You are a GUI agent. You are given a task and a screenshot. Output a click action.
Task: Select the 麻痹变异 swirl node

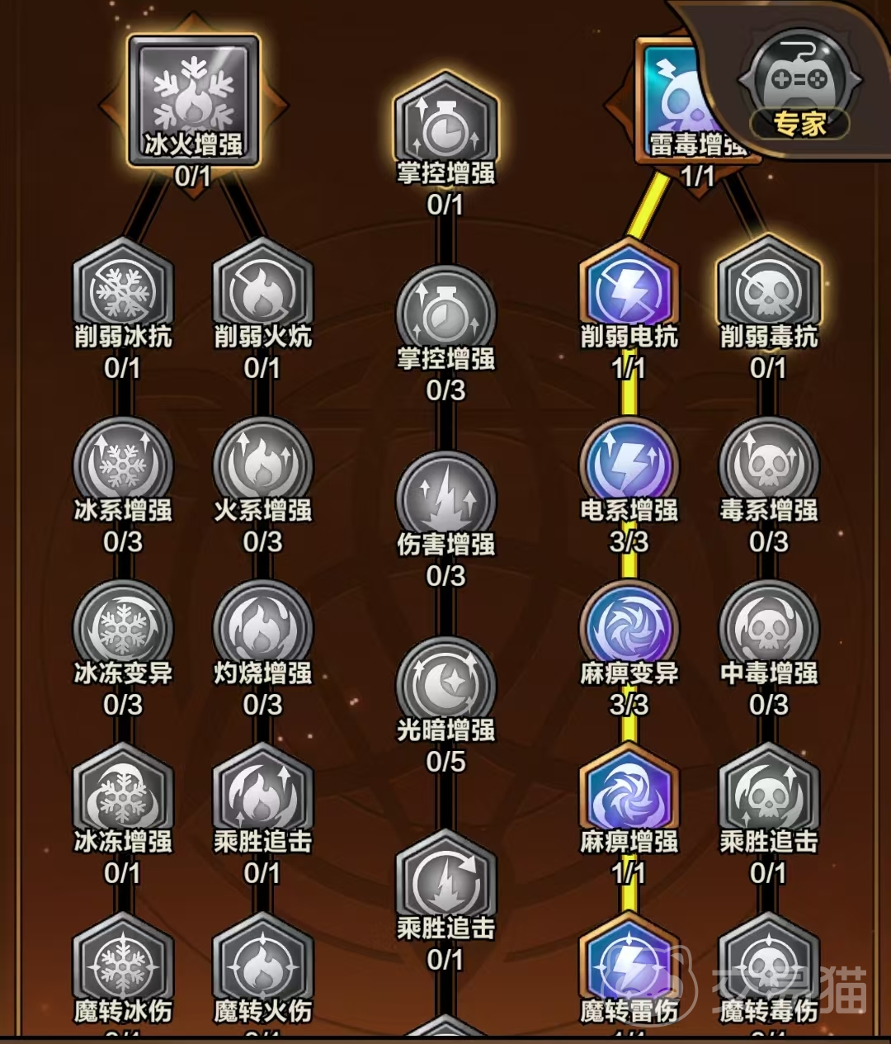coord(629,628)
